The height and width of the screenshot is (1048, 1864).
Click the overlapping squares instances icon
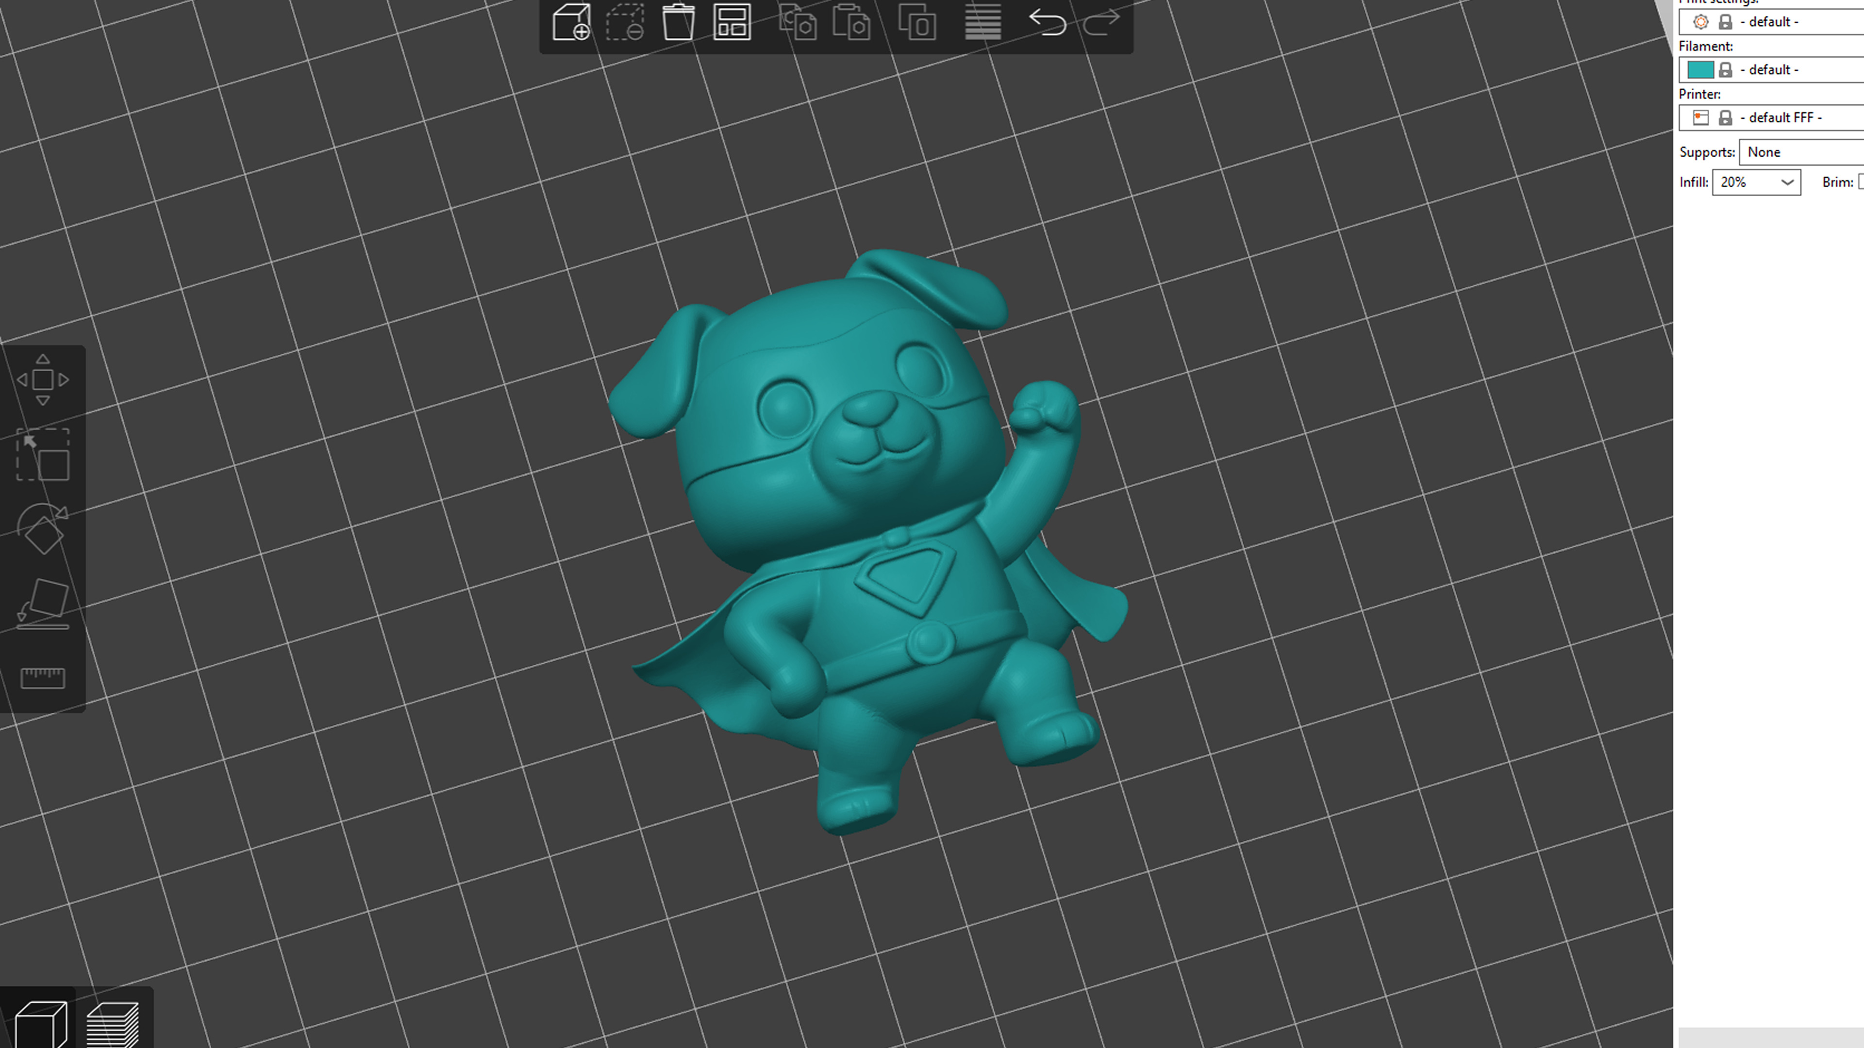coord(917,22)
